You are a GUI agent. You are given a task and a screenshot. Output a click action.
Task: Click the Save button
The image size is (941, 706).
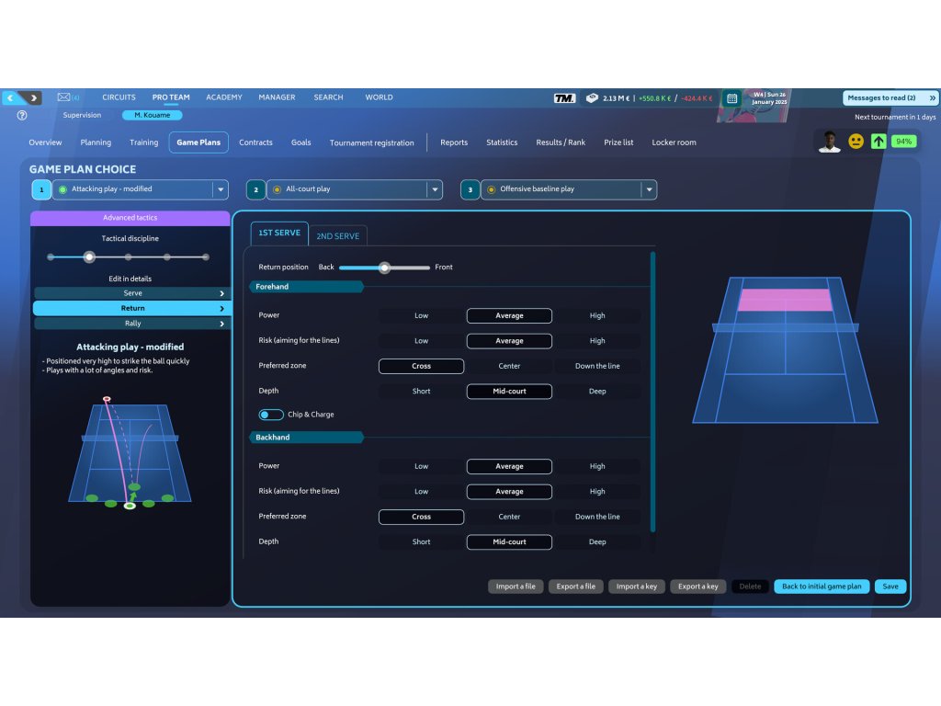[x=890, y=586]
